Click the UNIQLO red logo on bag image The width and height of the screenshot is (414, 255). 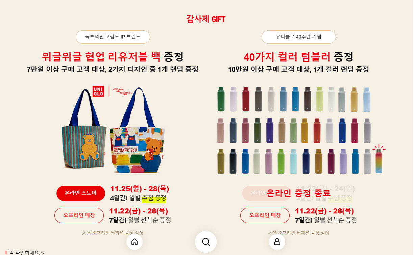tap(98, 92)
